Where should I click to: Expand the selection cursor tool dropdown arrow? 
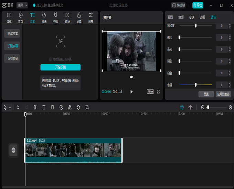[10, 108]
